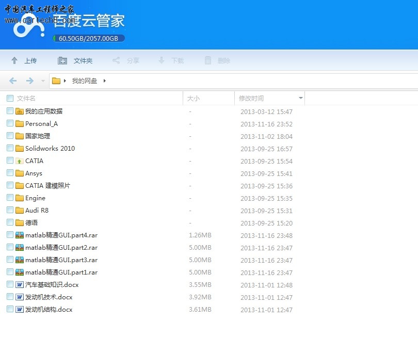Select the 国家地理 folder name
This screenshot has width=418, height=337.
click(38, 136)
